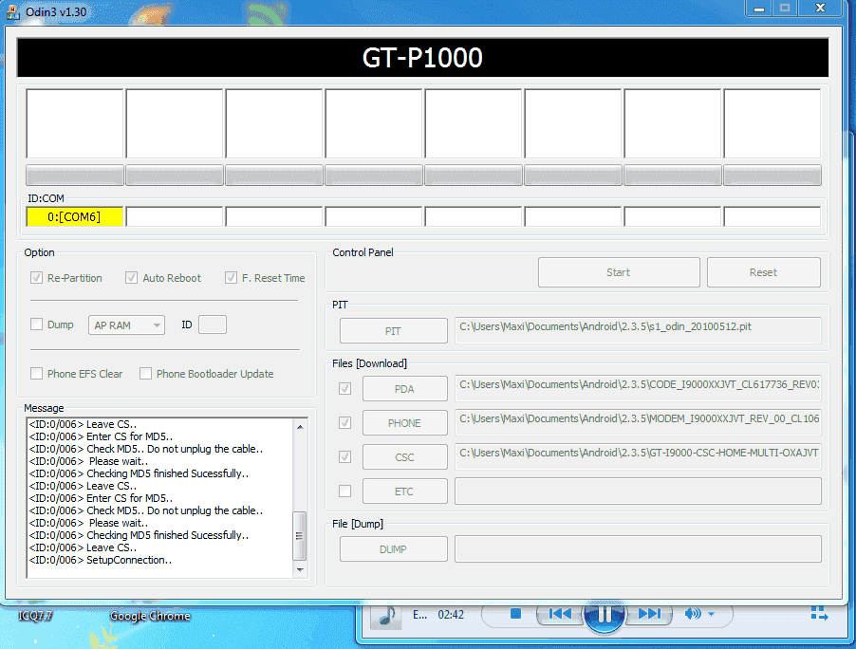856x649 pixels.
Task: Close the Odin3 window
Action: click(820, 9)
